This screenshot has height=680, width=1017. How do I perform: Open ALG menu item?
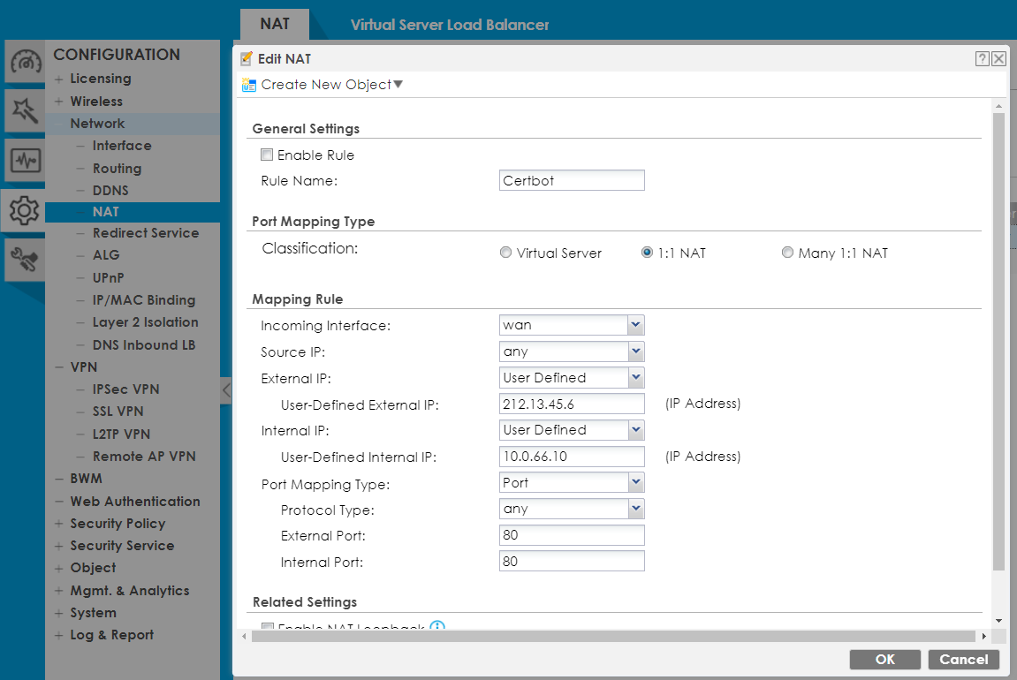pyautogui.click(x=106, y=254)
